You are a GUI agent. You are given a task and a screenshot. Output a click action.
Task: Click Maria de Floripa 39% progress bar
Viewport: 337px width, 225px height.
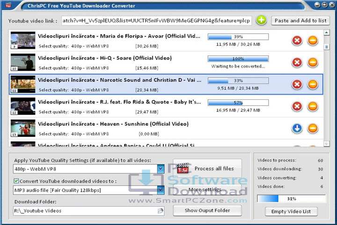coord(238,37)
